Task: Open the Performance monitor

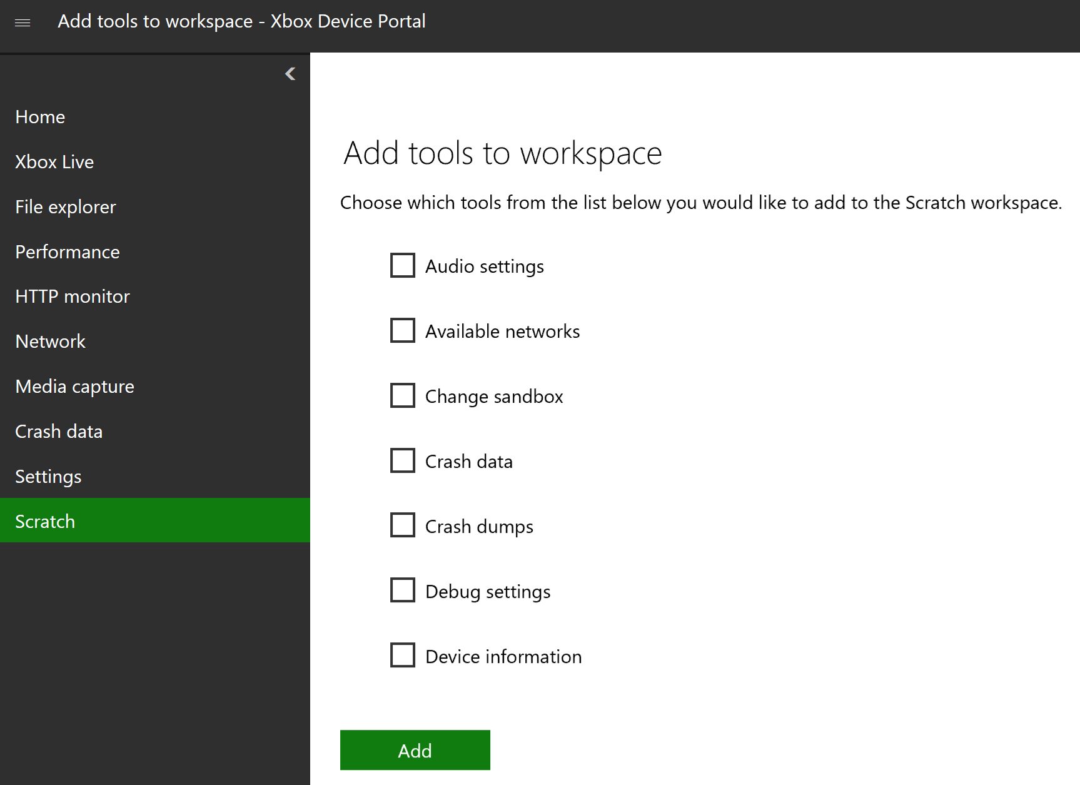Action: tap(67, 252)
